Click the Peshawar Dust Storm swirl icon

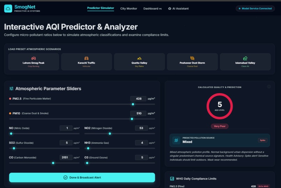point(192,58)
